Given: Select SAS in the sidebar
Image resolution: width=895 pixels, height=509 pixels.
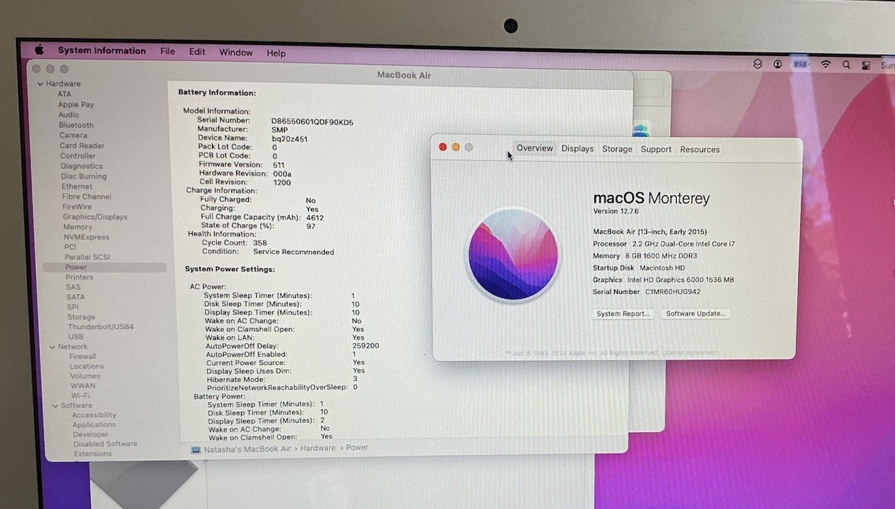Looking at the screenshot, I should click(x=73, y=287).
